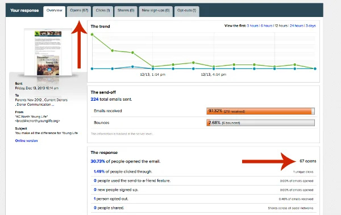Open the Opens (67) tab
Image resolution: width=341 pixels, height=215 pixels.
pyautogui.click(x=79, y=11)
